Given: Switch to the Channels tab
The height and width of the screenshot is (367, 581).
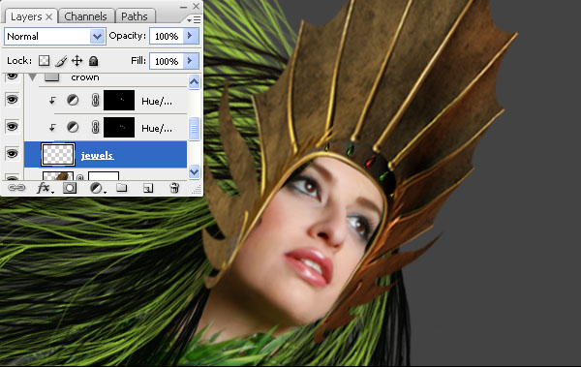Looking at the screenshot, I should click(x=85, y=16).
